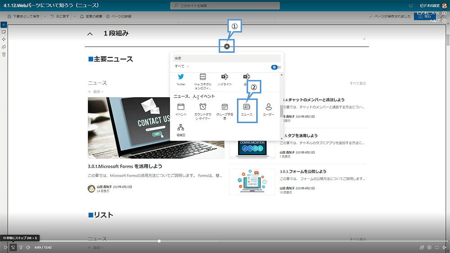Add the 組織図 web part
The image size is (450, 253).
(181, 130)
